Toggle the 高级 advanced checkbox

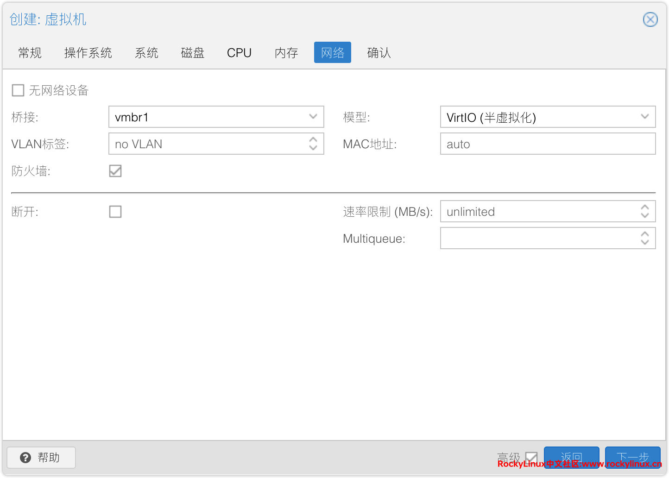point(531,458)
